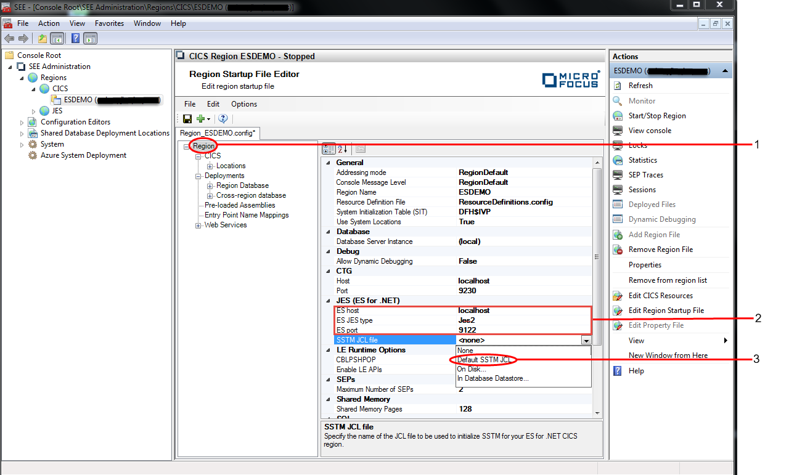Screen dimensions: 789x475
Task: Click Edit CICS Resources action
Action: click(x=660, y=296)
